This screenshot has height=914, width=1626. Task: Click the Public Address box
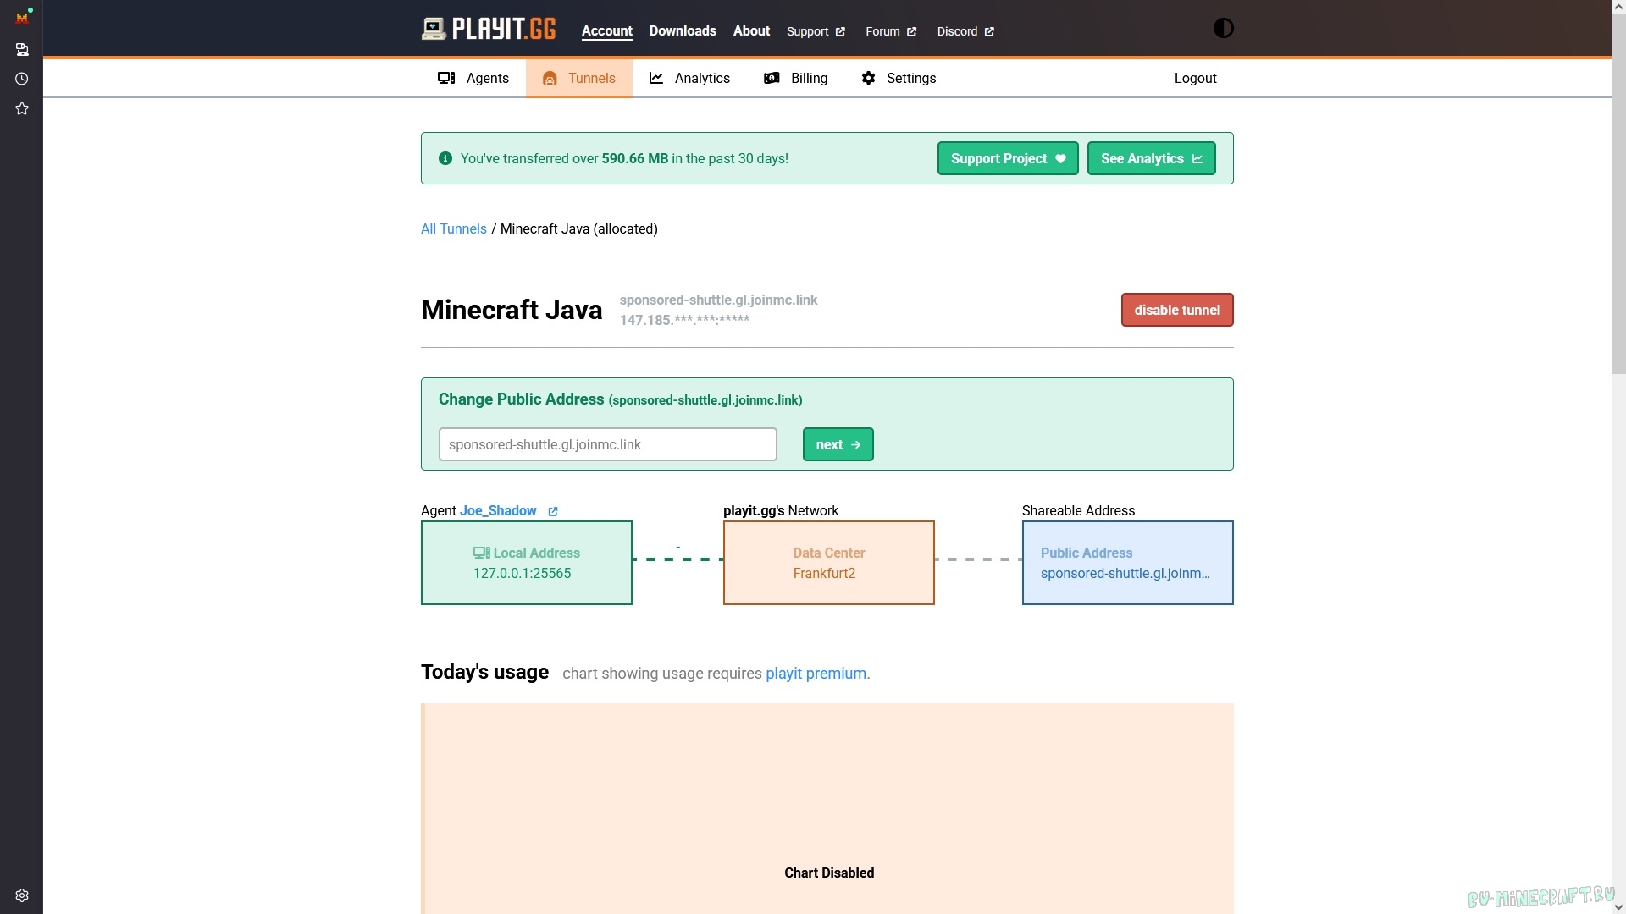(1127, 563)
